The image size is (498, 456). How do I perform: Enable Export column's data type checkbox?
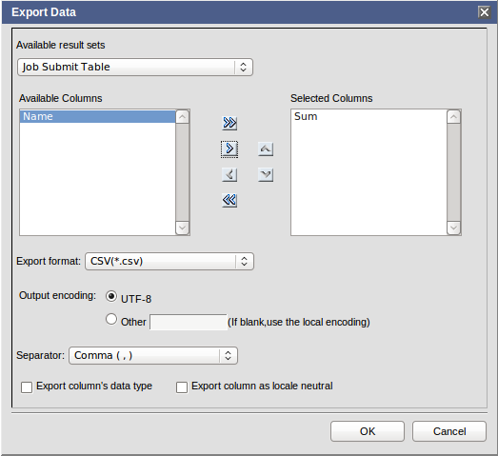click(27, 387)
